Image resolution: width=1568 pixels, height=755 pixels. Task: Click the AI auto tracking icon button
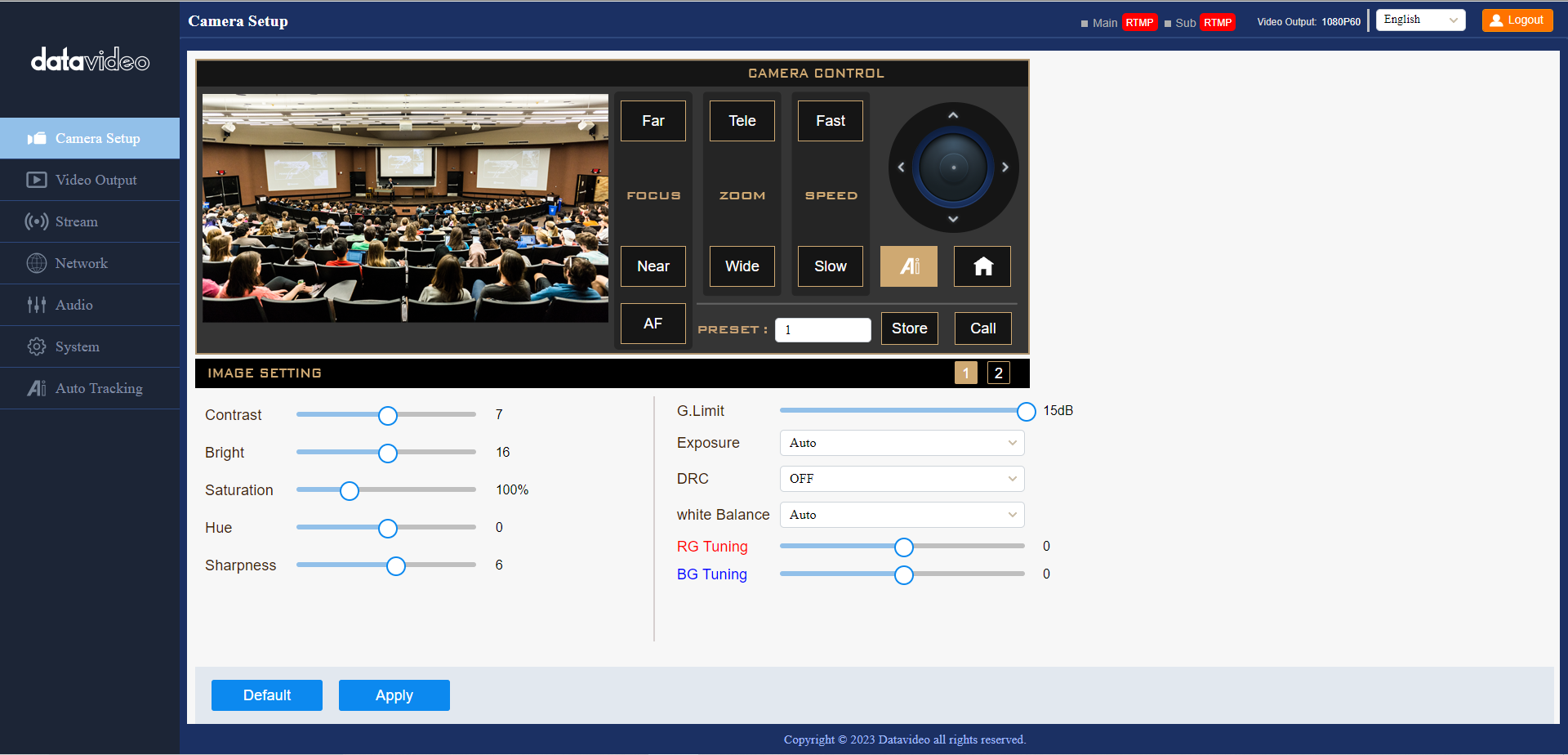coord(908,266)
